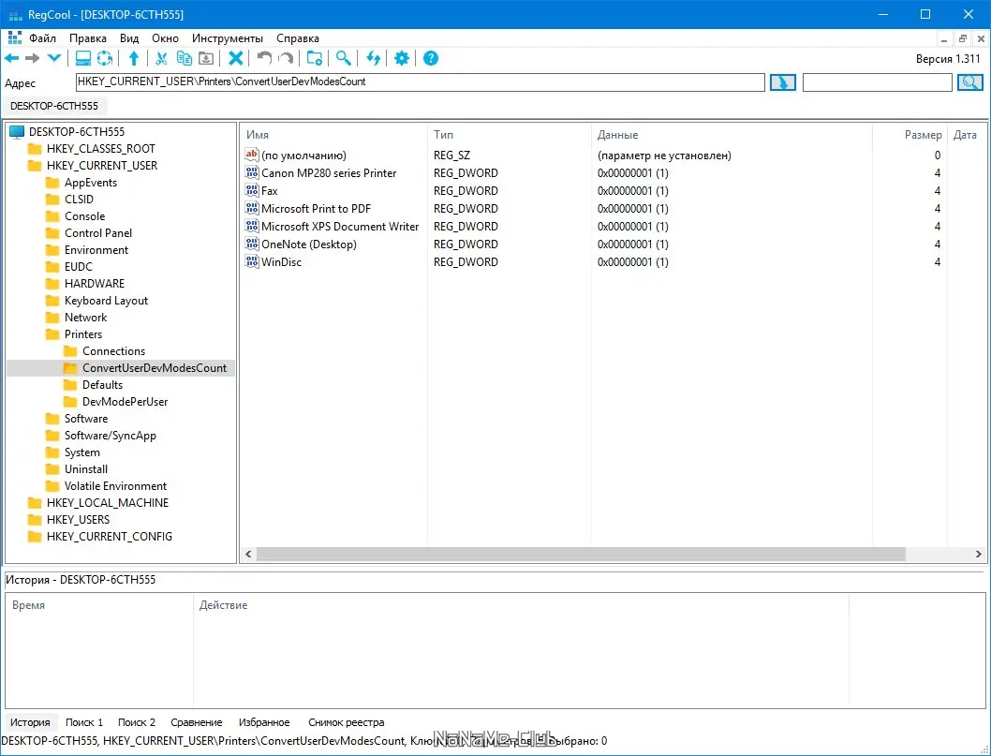991x756 pixels.
Task: Click the horizontal scrollbar left arrow
Action: pyautogui.click(x=248, y=555)
